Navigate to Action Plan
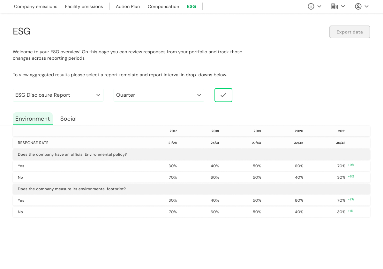383x269 pixels. [x=128, y=6]
